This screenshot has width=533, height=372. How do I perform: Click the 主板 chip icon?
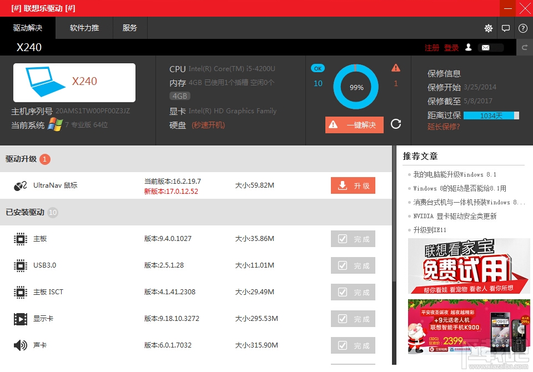[21, 239]
